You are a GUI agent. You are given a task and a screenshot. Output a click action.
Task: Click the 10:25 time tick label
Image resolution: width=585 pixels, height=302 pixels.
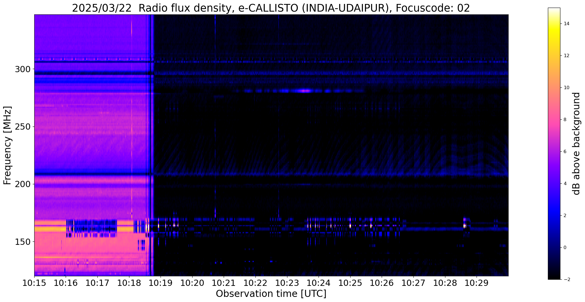point(351,283)
